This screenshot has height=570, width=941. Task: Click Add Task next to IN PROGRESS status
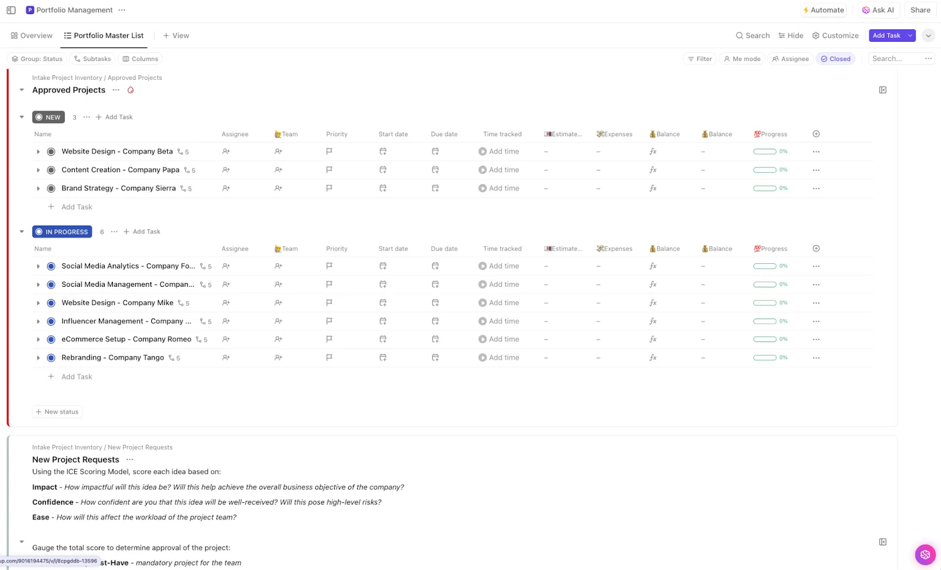pos(142,232)
